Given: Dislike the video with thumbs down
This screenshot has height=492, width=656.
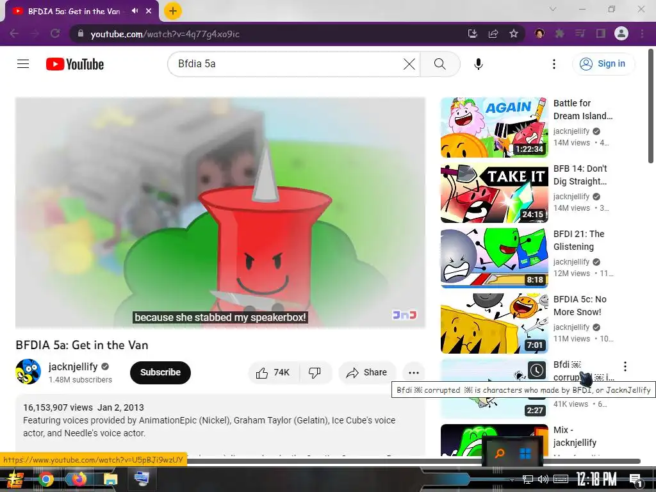Looking at the screenshot, I should 315,372.
